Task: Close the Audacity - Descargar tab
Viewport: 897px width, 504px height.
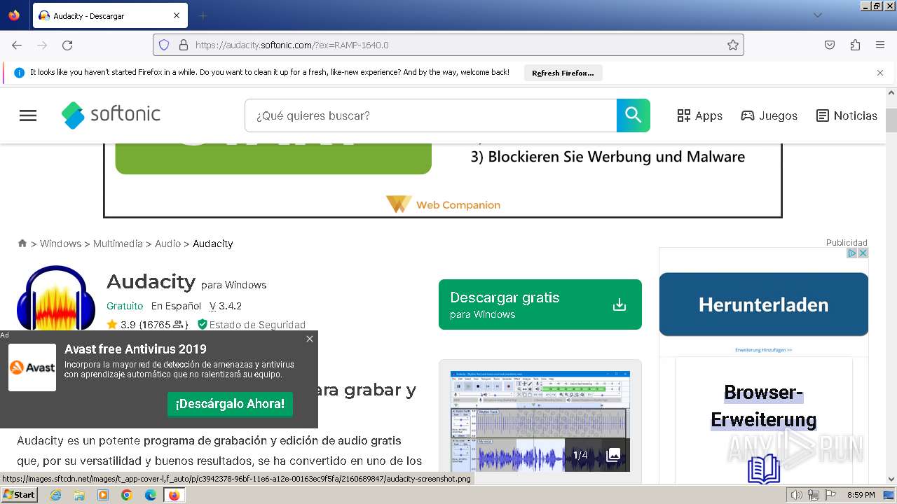Action: 177,15
